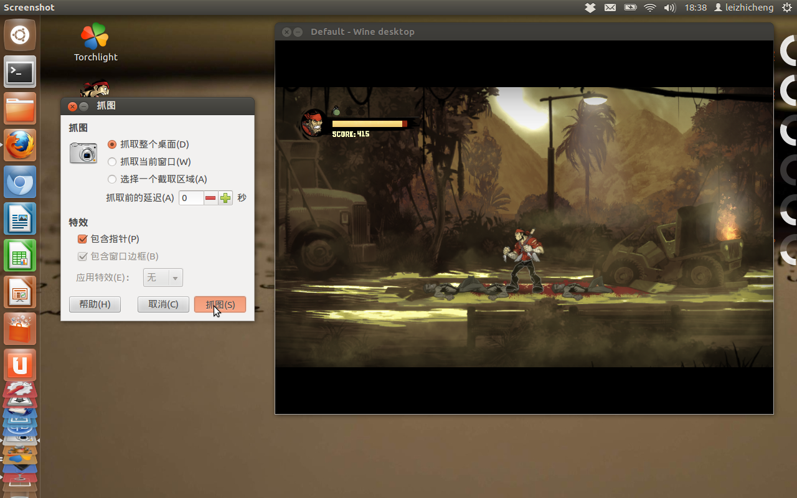
Task: Launch Terminal from the launcher
Action: click(20, 72)
